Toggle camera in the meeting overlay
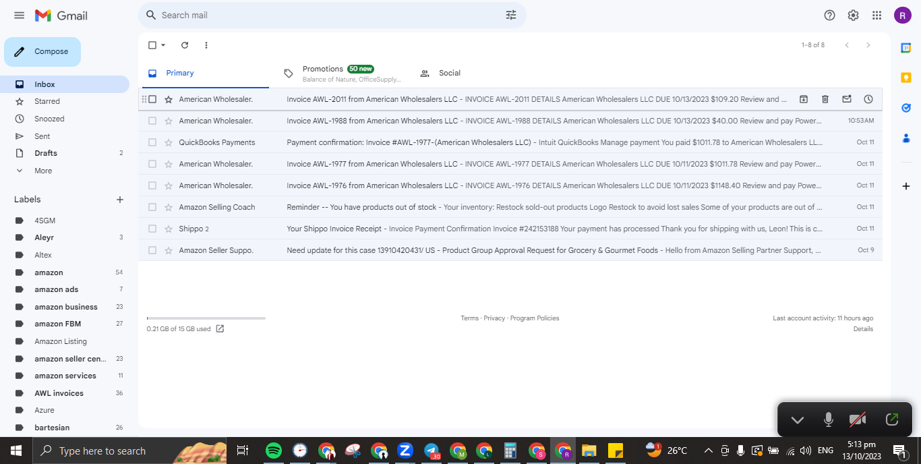The image size is (921, 464). tap(858, 419)
